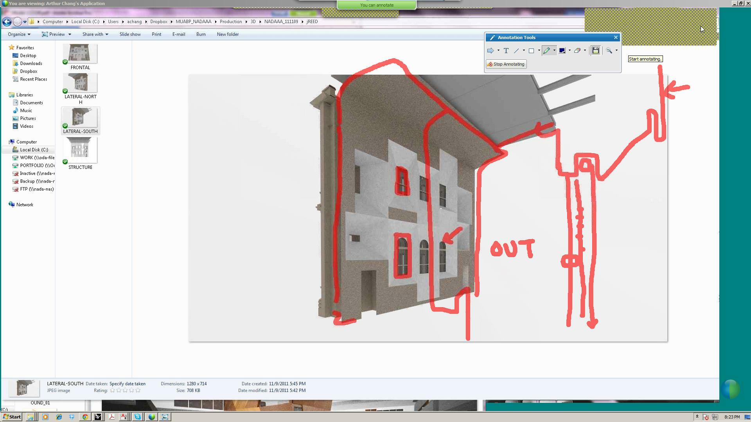Click the network tray icon
Viewport: 751px width, 422px height.
click(x=715, y=417)
